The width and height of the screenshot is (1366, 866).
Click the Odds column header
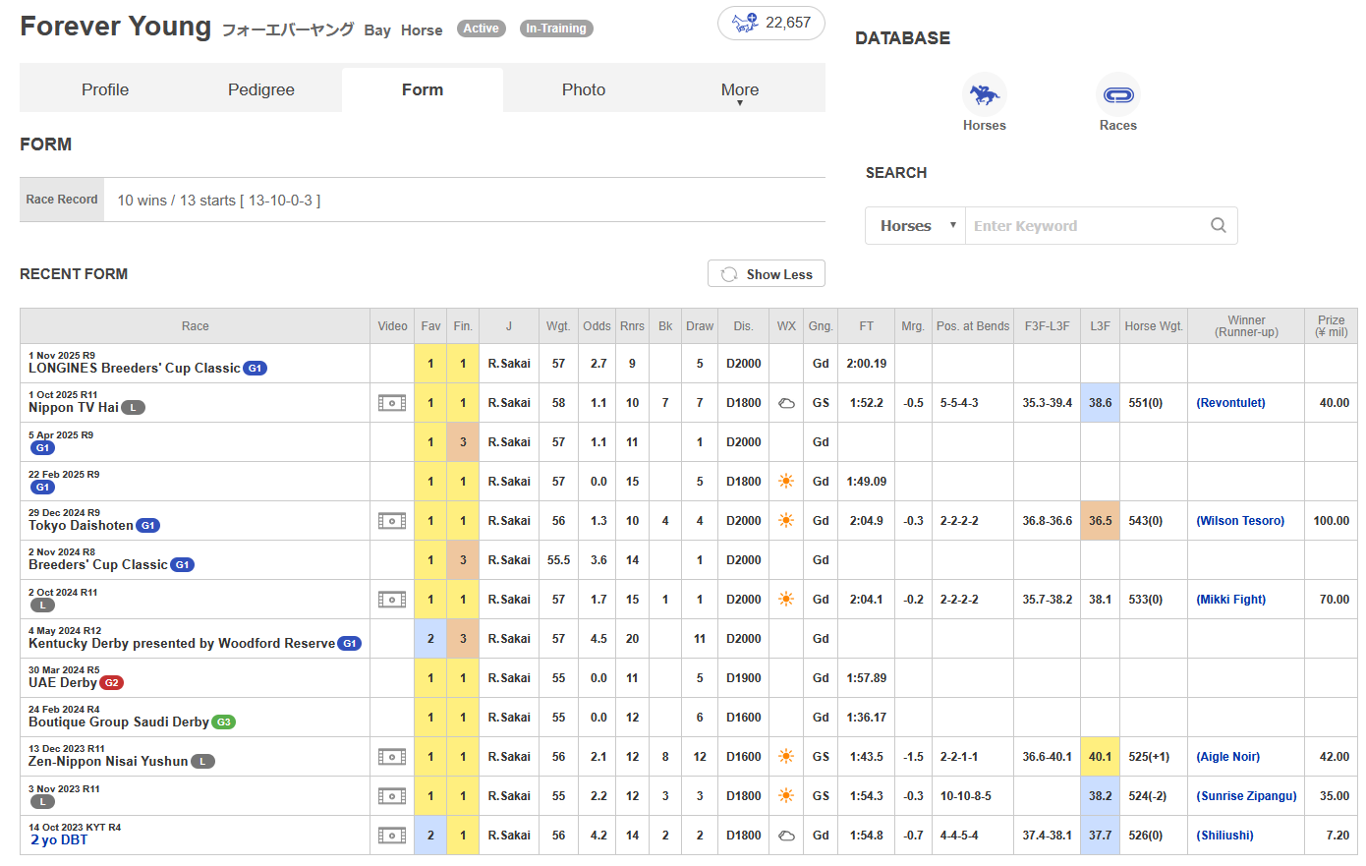pos(597,326)
